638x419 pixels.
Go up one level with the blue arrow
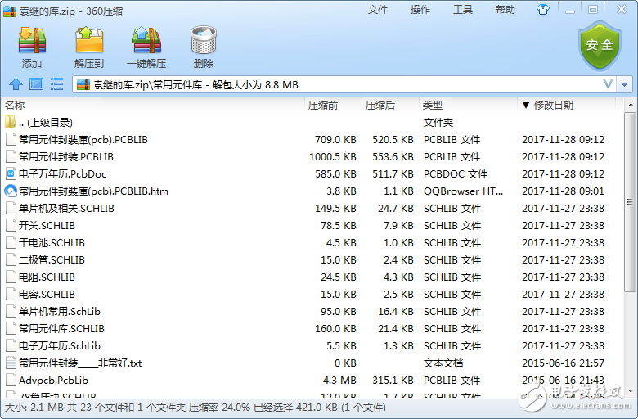pos(16,84)
